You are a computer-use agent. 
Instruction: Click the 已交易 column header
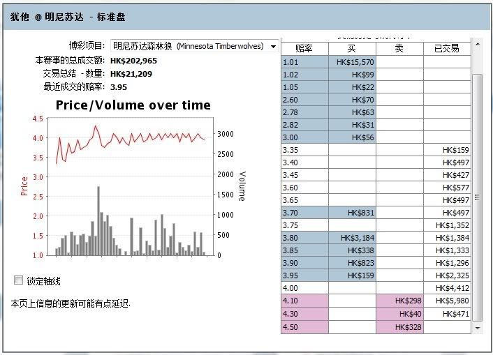(x=447, y=48)
